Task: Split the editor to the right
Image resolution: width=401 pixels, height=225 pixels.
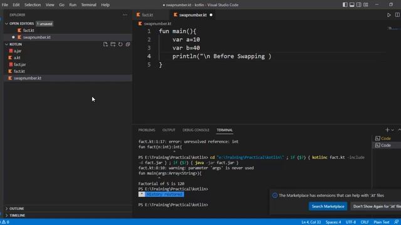Action: pos(397,15)
